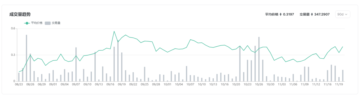Click the price peak point near 09/16
The height and width of the screenshot is (98, 360).
[114, 31]
